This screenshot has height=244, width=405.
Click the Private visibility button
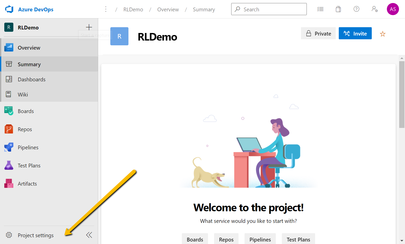click(318, 33)
